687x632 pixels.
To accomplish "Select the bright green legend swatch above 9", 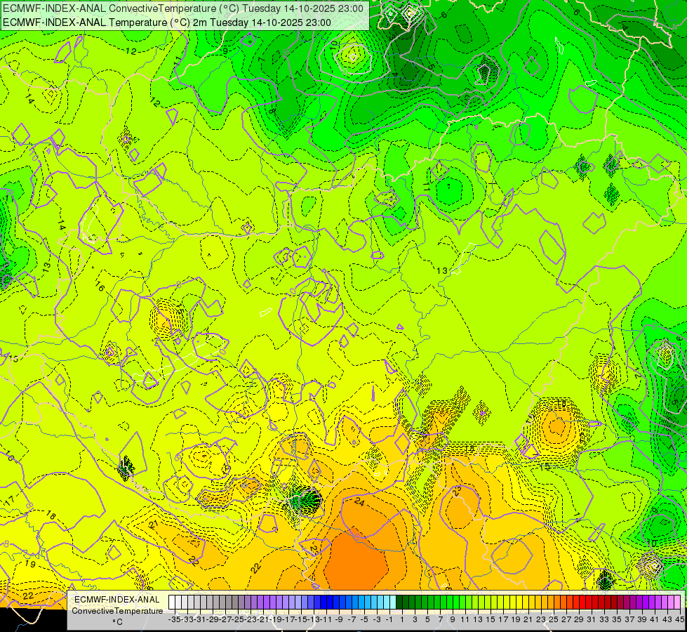I will tap(450, 602).
